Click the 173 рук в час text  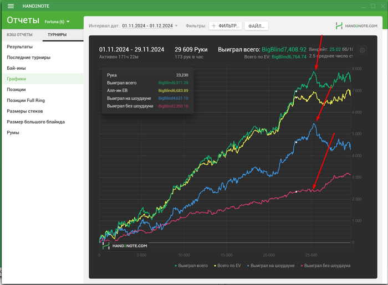189,57
